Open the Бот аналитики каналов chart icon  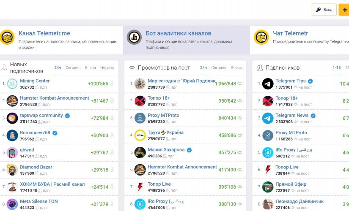click(x=134, y=37)
